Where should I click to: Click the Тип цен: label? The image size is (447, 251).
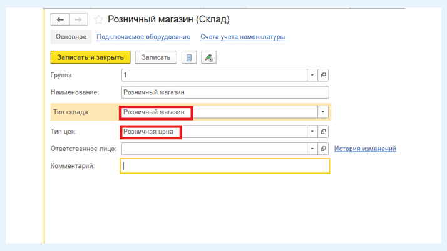point(64,132)
